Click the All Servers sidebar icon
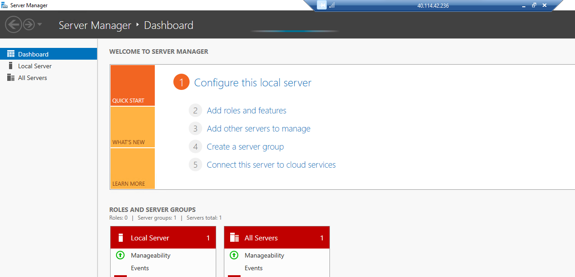The height and width of the screenshot is (277, 575). [11, 78]
